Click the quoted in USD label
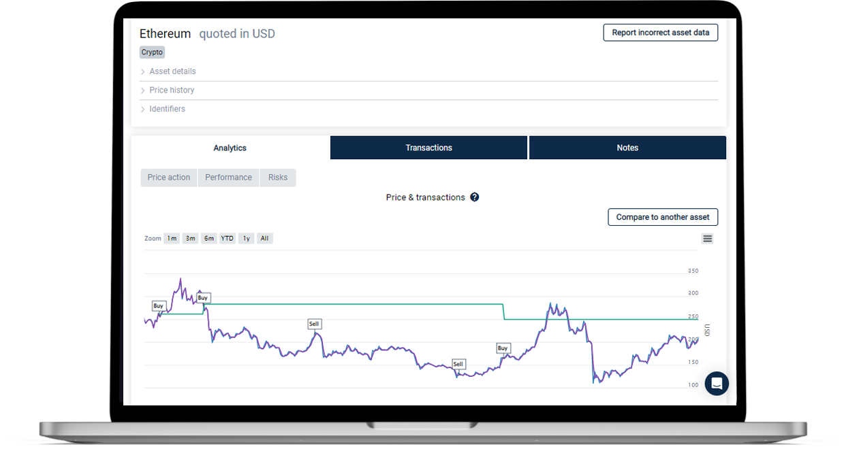844x451 pixels. click(x=237, y=34)
